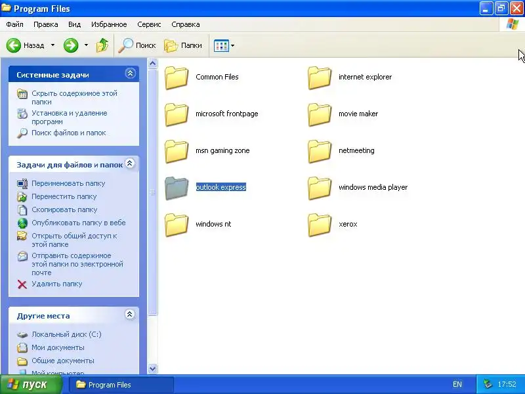The height and width of the screenshot is (394, 525).
Task: Click the microsoft frontpage folder name
Action: tap(226, 114)
